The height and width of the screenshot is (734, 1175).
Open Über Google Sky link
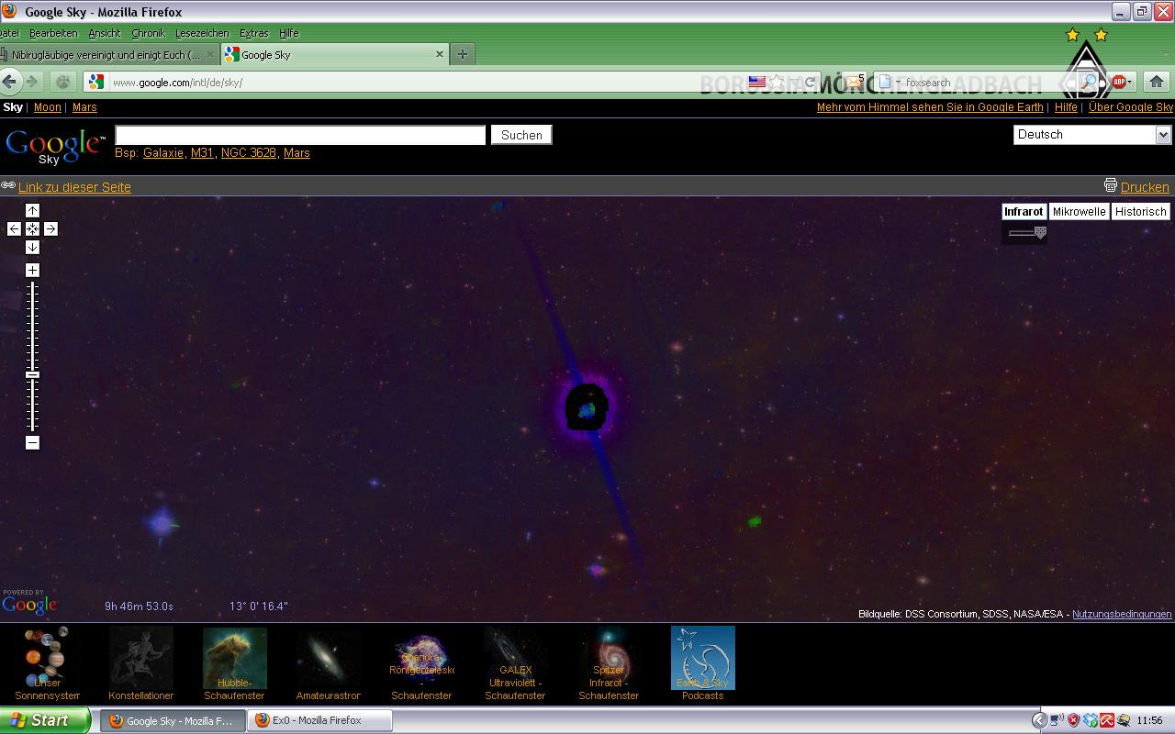[x=1131, y=107]
